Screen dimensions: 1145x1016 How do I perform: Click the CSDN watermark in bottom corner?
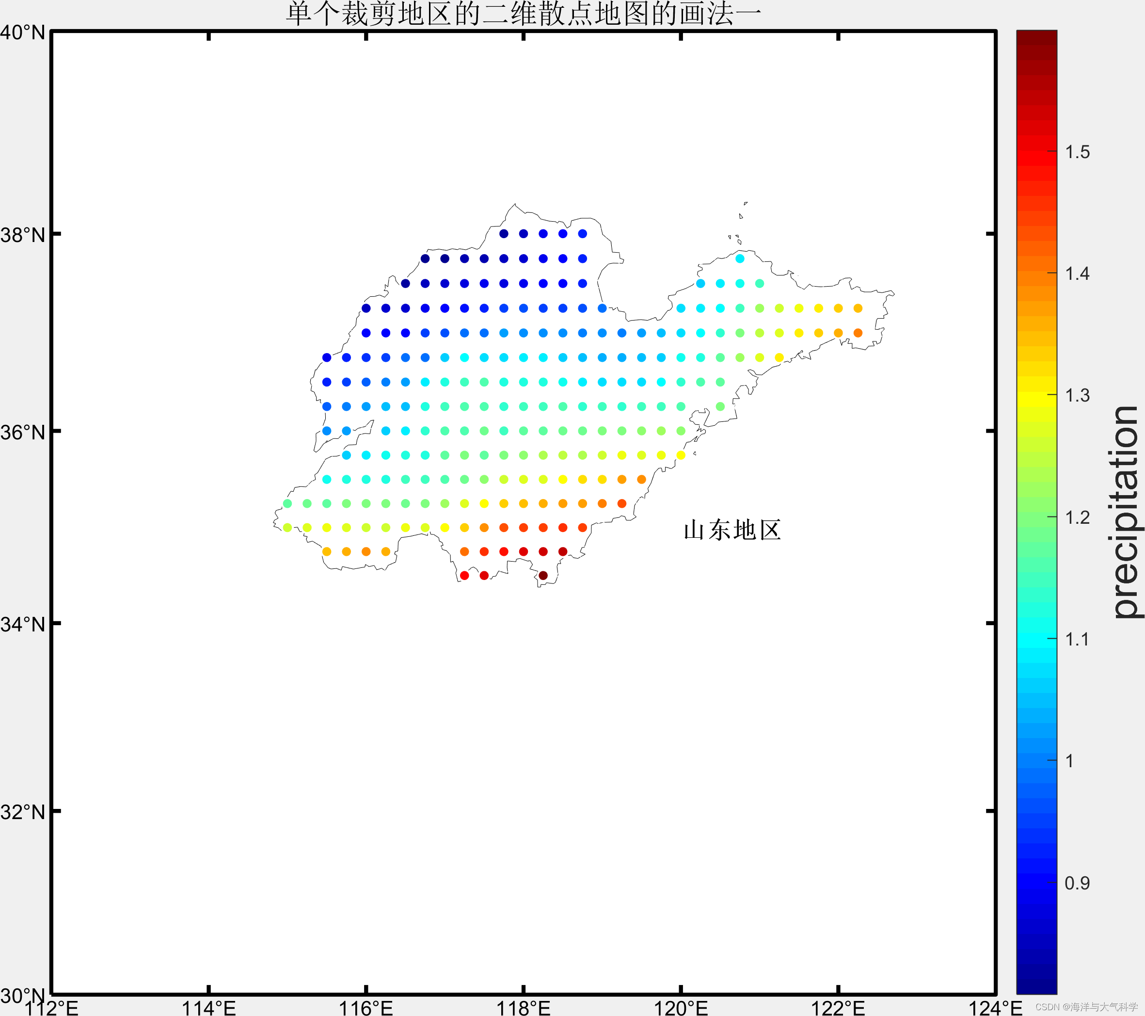coord(1086,1006)
